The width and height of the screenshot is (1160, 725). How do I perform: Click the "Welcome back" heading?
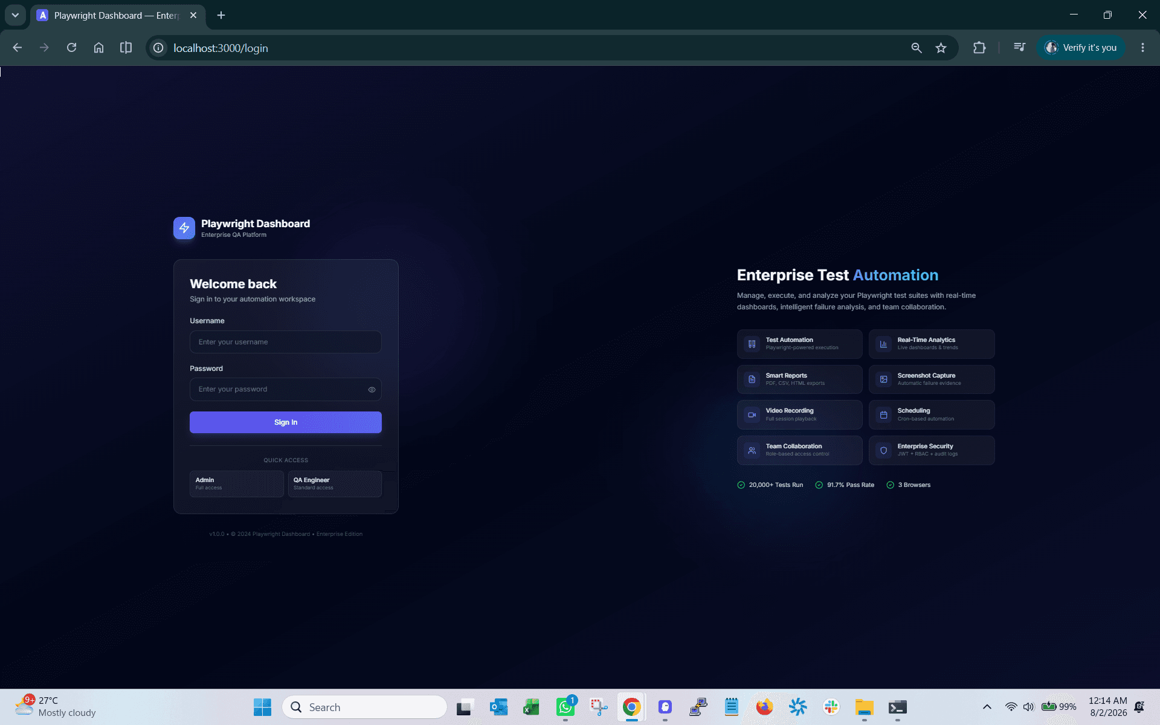pyautogui.click(x=233, y=284)
